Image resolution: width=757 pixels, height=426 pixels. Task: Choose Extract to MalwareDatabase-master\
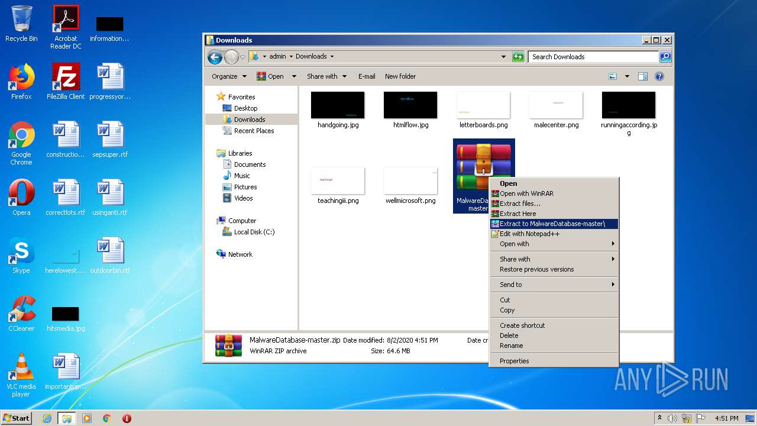click(554, 224)
